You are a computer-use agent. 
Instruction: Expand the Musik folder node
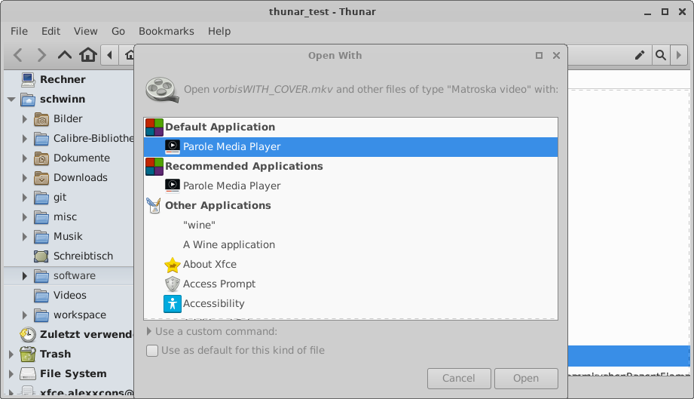pyautogui.click(x=25, y=237)
